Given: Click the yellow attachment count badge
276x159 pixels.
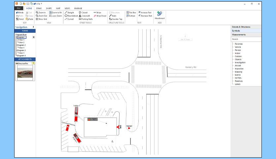Looking at the screenshot, I should [x=33, y=63].
